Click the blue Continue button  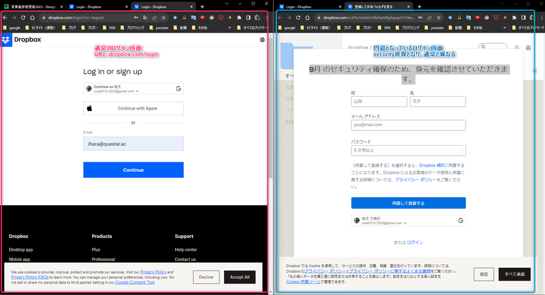click(134, 170)
